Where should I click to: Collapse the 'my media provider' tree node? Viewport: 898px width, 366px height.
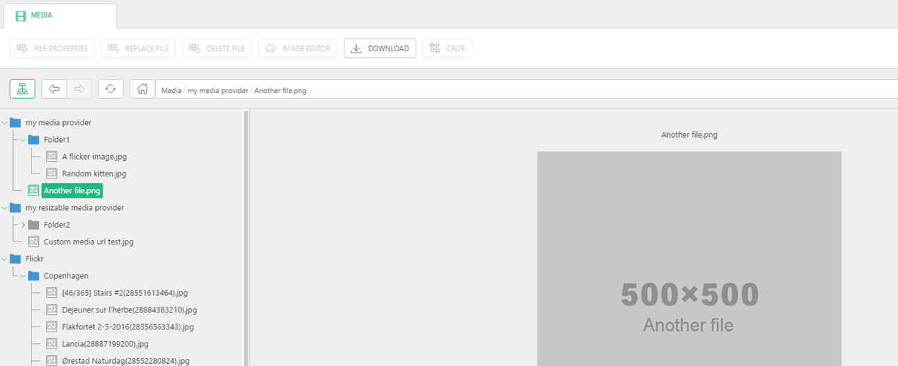click(x=5, y=123)
